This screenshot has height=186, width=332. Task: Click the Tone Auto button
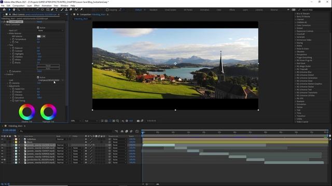point(48,69)
